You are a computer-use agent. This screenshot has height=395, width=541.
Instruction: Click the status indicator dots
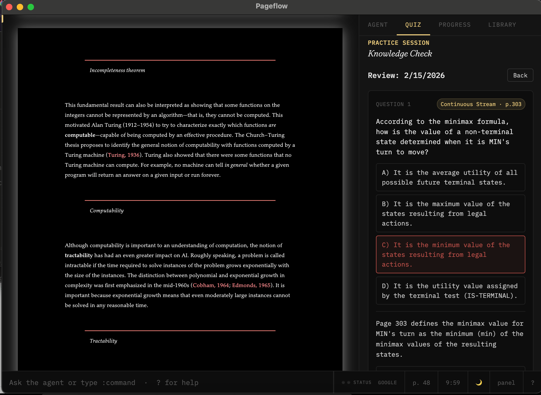pyautogui.click(x=345, y=382)
